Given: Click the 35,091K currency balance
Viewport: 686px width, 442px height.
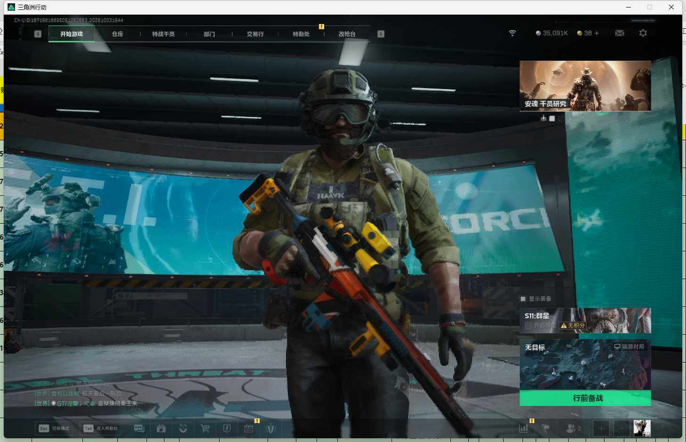Looking at the screenshot, I should (552, 33).
